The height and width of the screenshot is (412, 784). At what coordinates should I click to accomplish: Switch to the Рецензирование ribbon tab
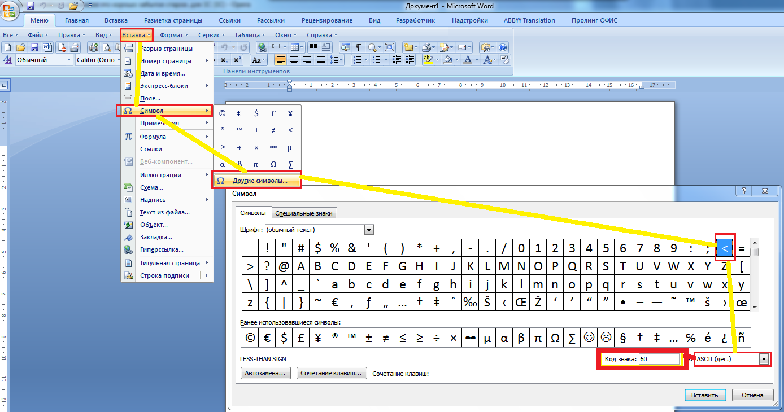pos(327,20)
